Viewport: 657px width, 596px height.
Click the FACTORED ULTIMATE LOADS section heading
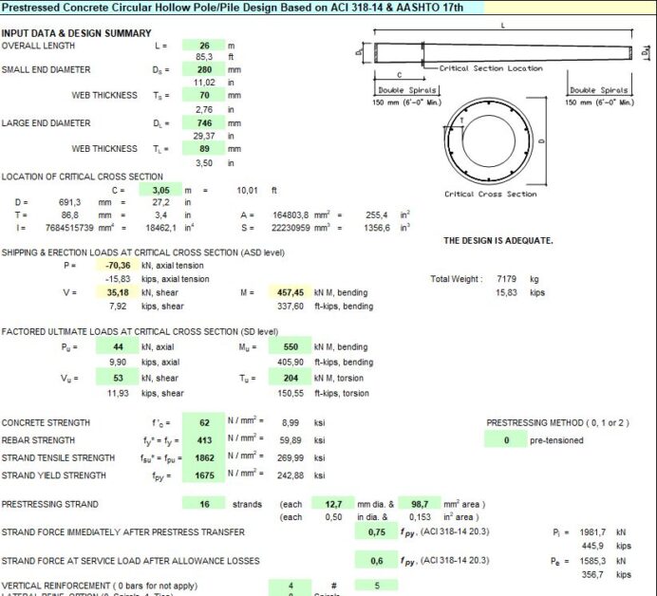point(140,332)
